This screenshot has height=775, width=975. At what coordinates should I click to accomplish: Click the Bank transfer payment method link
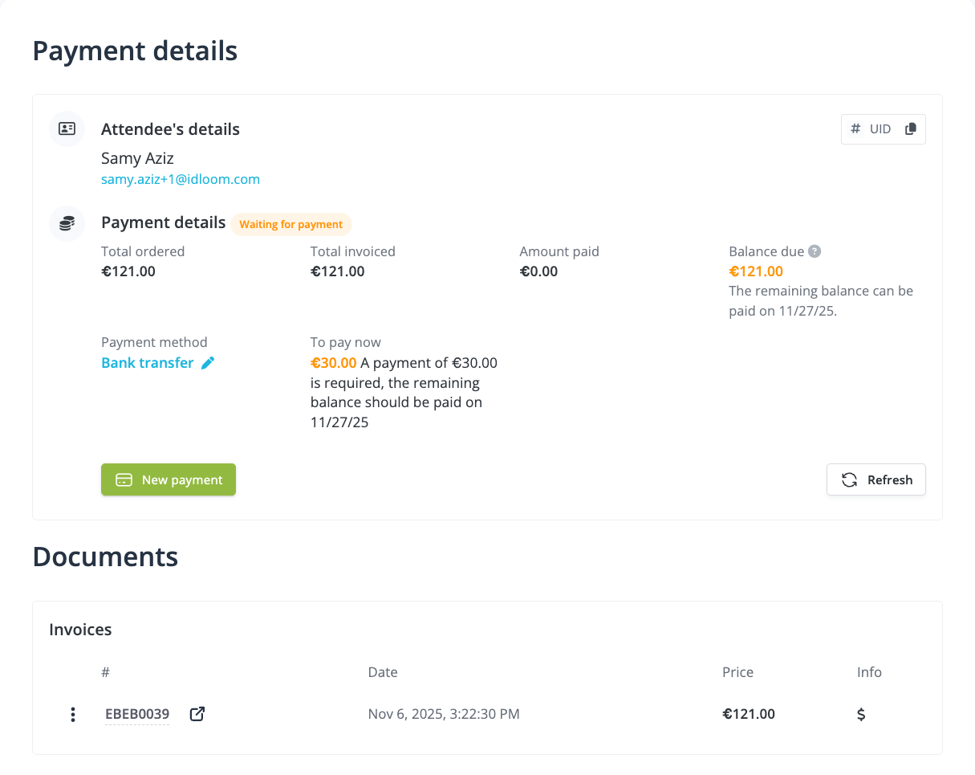click(148, 363)
